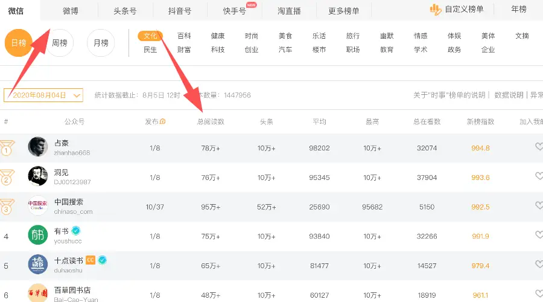Switch to 周榜 weekly ranking

(x=60, y=43)
